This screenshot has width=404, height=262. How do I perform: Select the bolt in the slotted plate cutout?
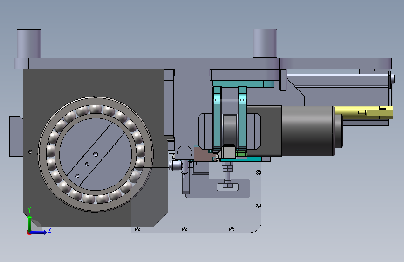tap(227, 185)
